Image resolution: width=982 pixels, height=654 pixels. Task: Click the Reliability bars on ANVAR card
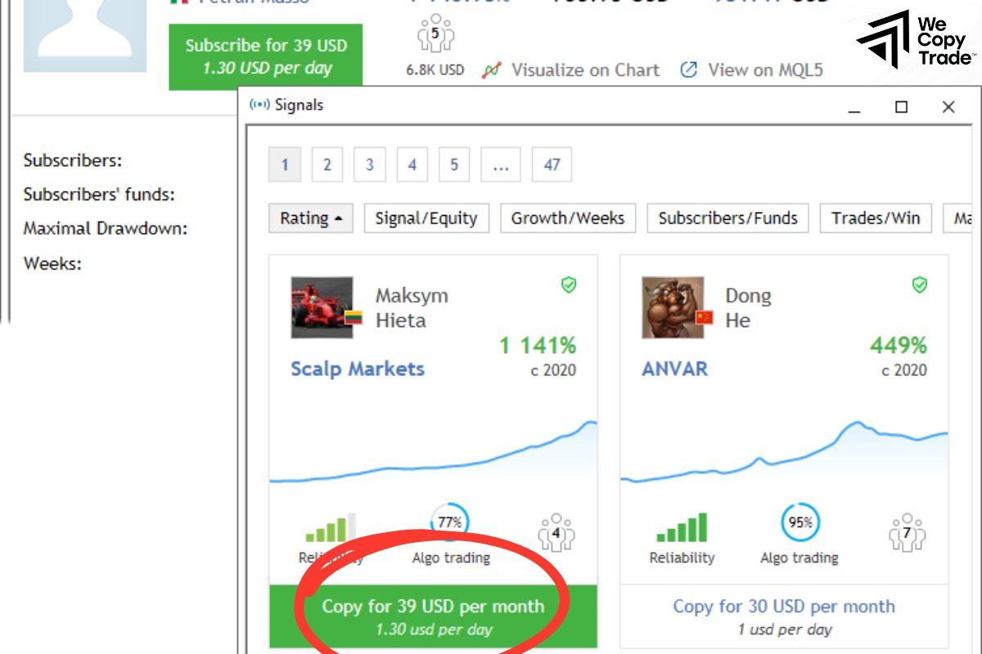click(682, 528)
